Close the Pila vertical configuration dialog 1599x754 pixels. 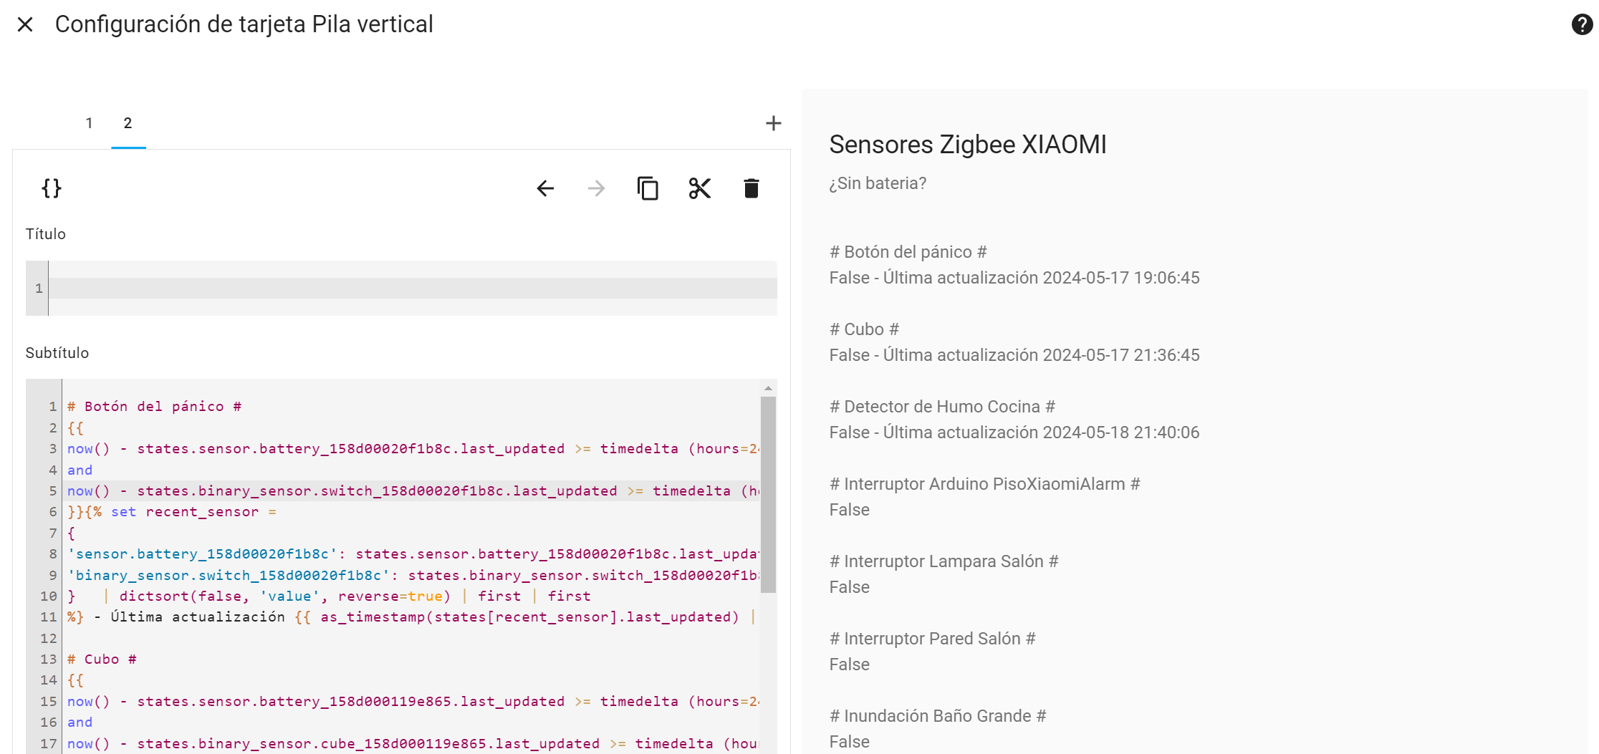point(25,24)
